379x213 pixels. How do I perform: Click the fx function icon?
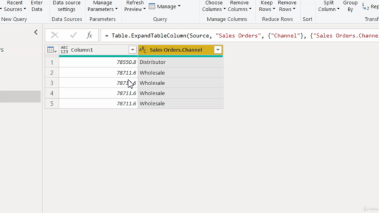click(x=89, y=35)
